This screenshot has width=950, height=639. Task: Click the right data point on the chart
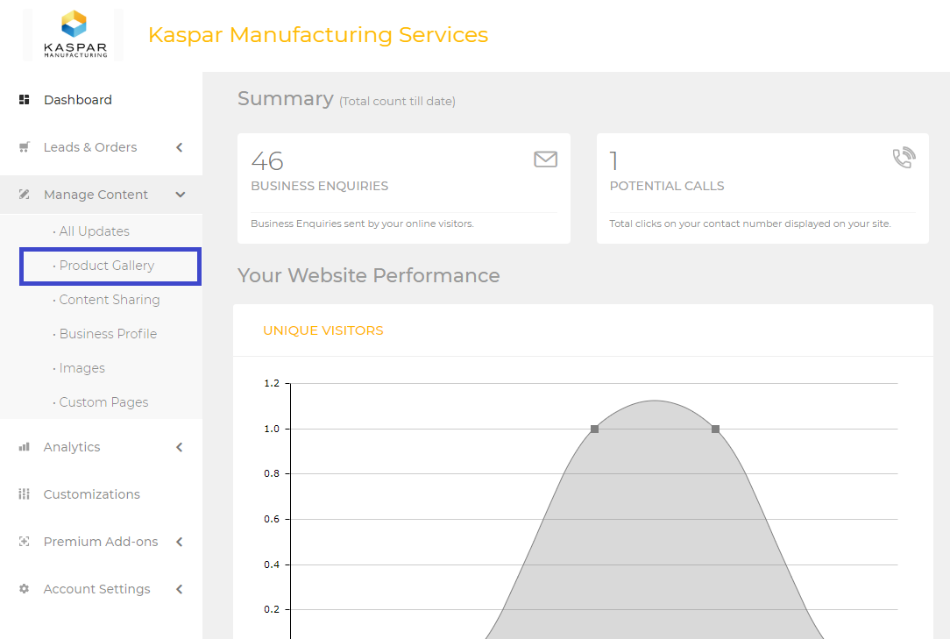(x=715, y=429)
